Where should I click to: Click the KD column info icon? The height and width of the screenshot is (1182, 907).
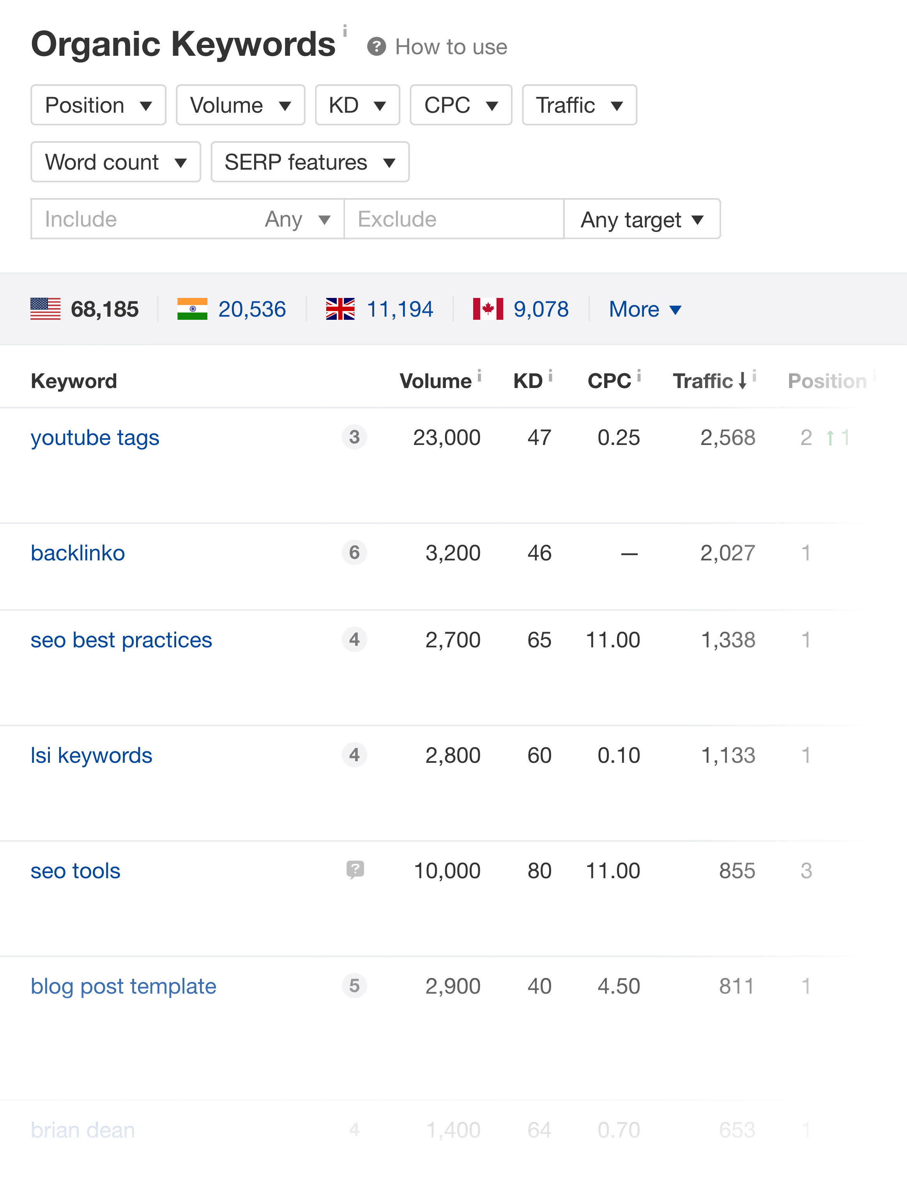(x=550, y=376)
